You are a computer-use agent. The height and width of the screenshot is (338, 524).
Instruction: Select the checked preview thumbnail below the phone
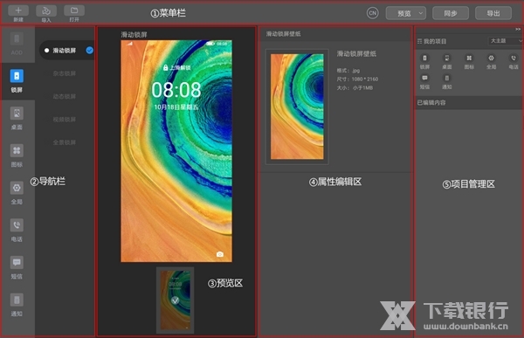pos(176,300)
